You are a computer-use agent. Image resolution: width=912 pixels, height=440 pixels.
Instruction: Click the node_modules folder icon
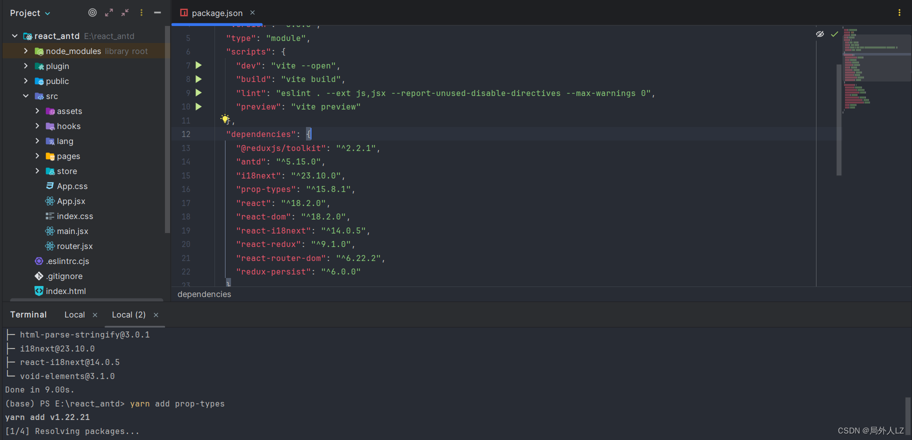click(x=39, y=51)
